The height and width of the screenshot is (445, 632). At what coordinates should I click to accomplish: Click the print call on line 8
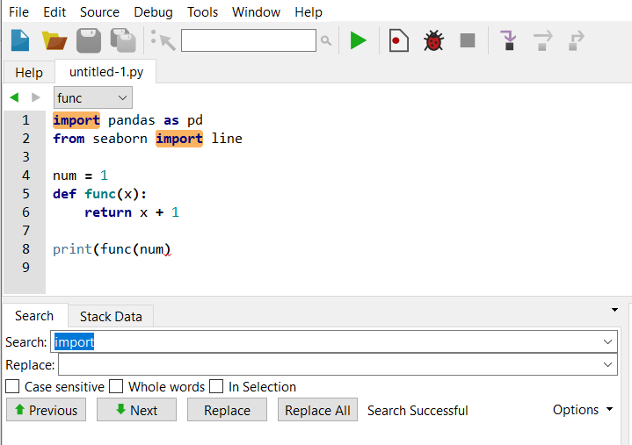coord(73,249)
